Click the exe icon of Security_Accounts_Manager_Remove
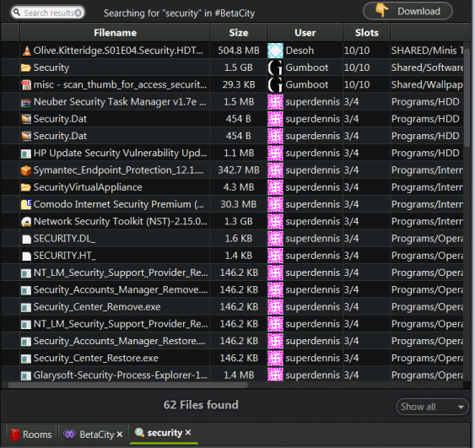This screenshot has width=475, height=448. [26, 290]
